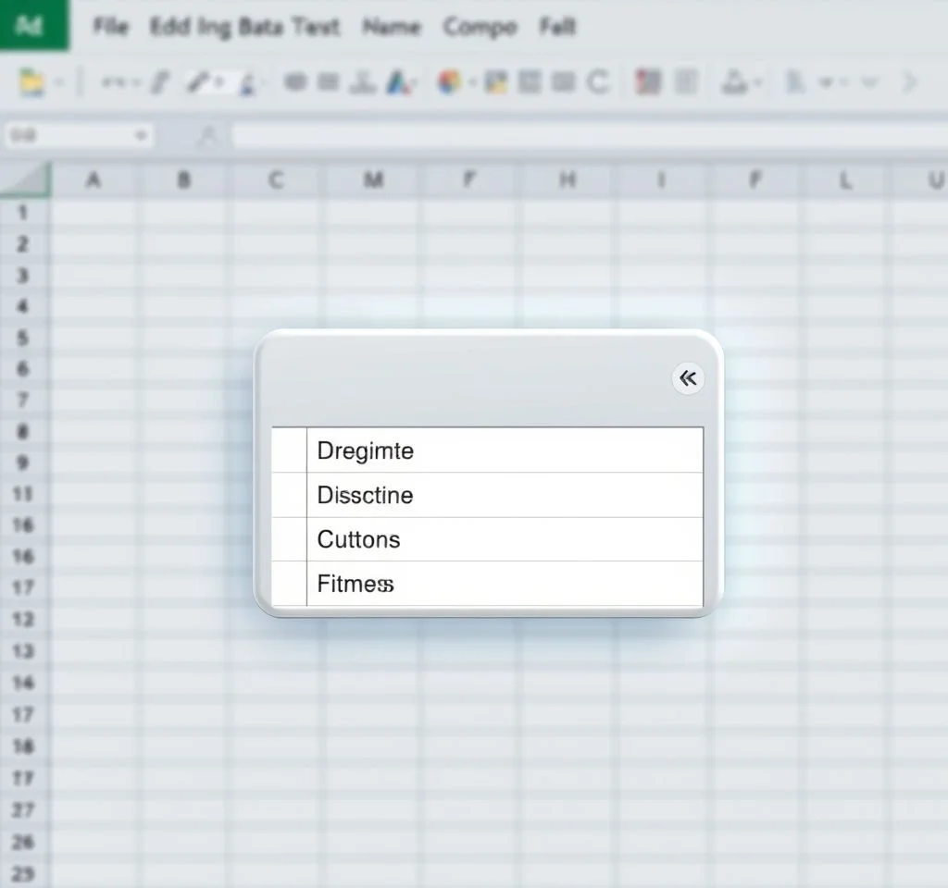Collapse the popup with double-chevron button
This screenshot has height=888, width=948.
tap(687, 378)
